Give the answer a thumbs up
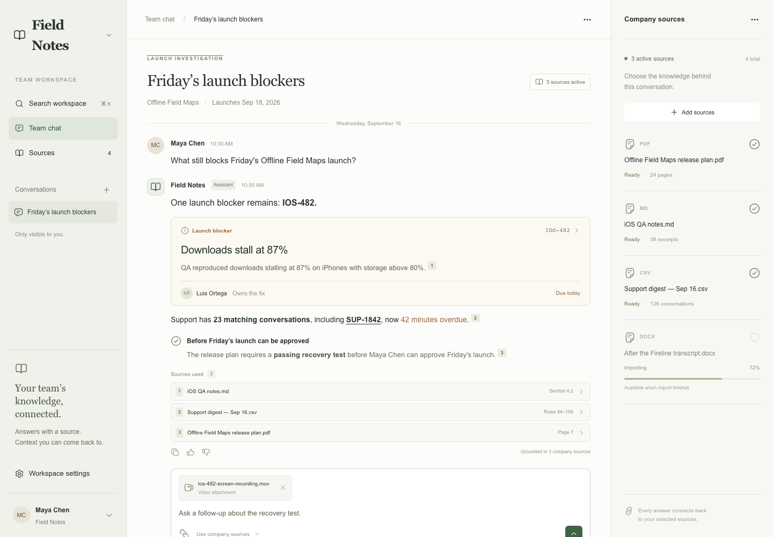773x537 pixels. [x=191, y=452]
